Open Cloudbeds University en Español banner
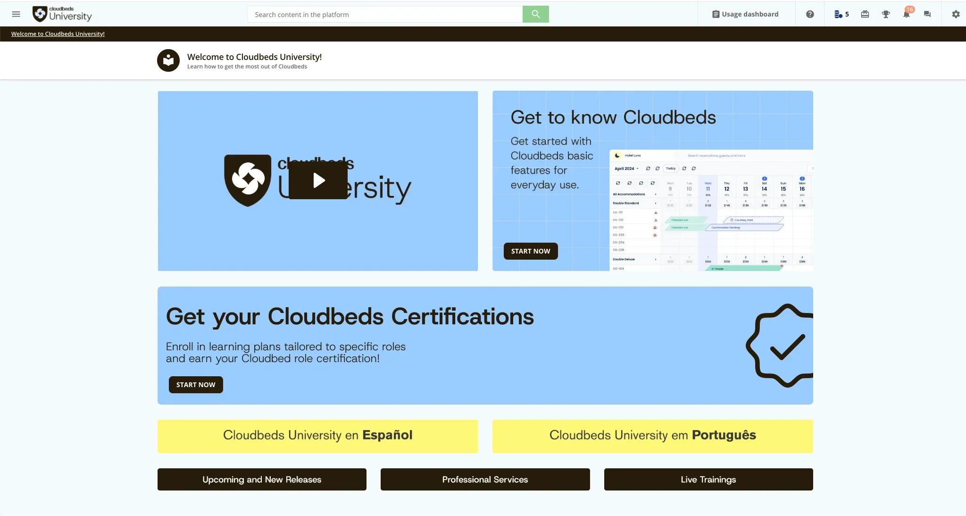This screenshot has height=516, width=966. [317, 436]
